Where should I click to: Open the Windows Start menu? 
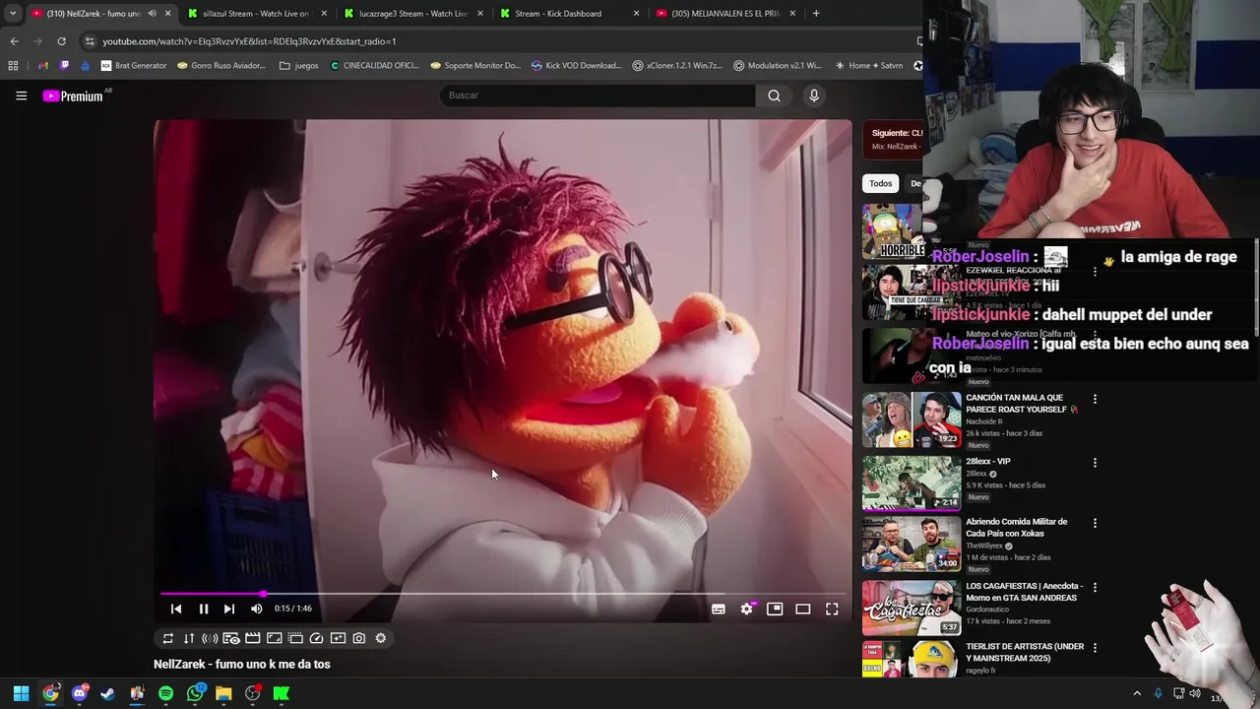click(21, 693)
